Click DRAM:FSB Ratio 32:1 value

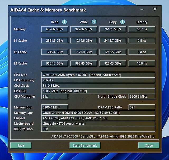(x=142, y=107)
